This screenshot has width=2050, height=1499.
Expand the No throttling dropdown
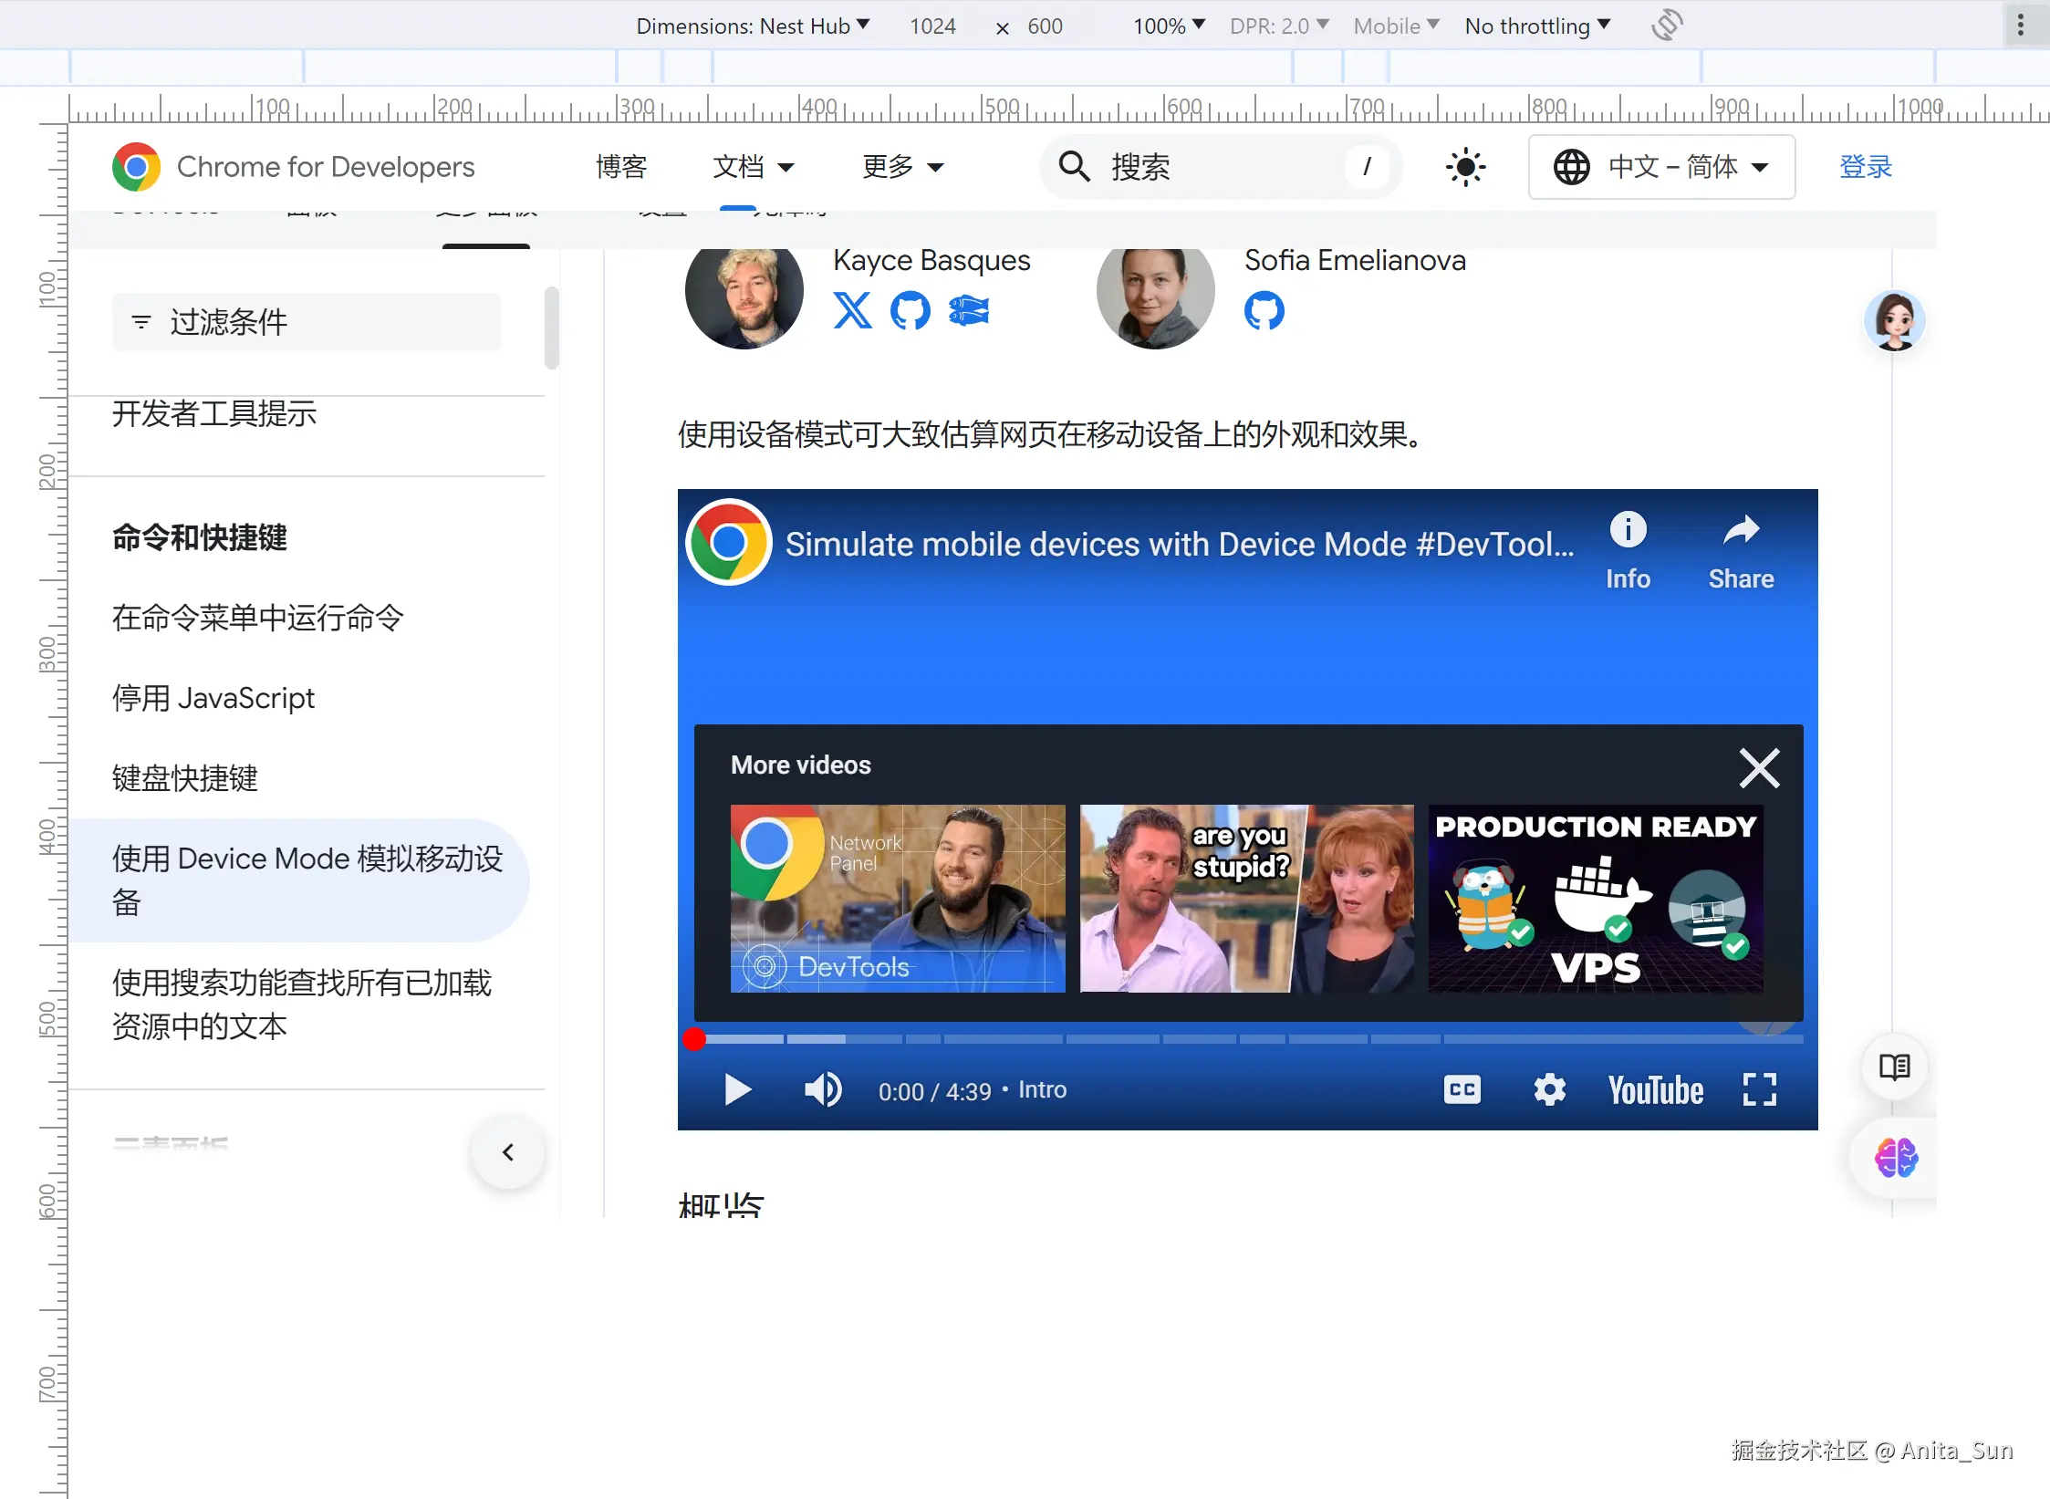[1537, 26]
